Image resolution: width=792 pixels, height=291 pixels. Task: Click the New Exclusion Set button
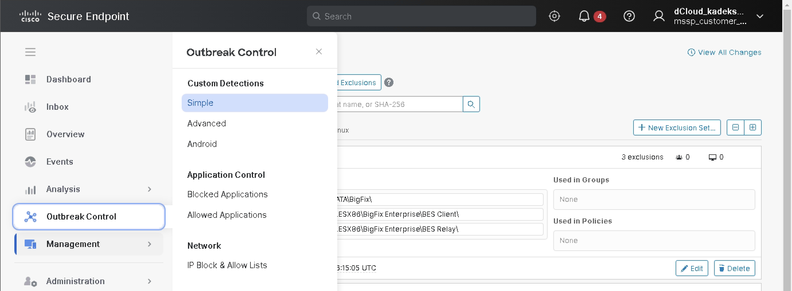click(x=677, y=127)
